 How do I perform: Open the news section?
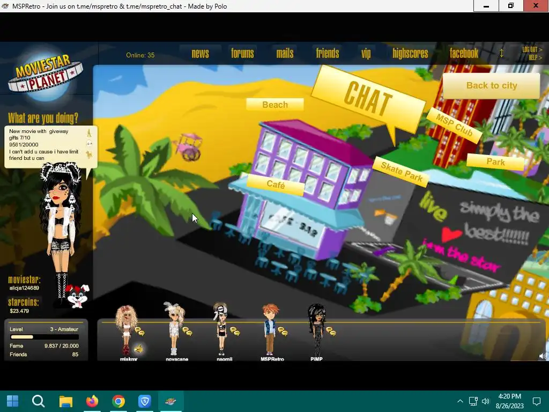[x=200, y=53]
